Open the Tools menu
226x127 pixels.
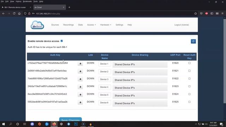35,1
